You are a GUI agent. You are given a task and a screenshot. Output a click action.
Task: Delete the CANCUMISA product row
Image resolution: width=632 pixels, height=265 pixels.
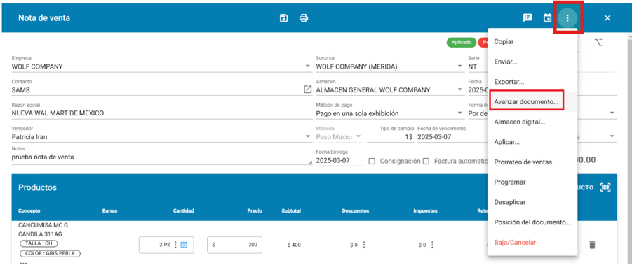click(592, 245)
